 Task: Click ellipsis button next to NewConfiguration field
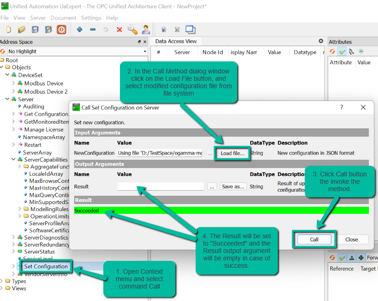pos(210,153)
